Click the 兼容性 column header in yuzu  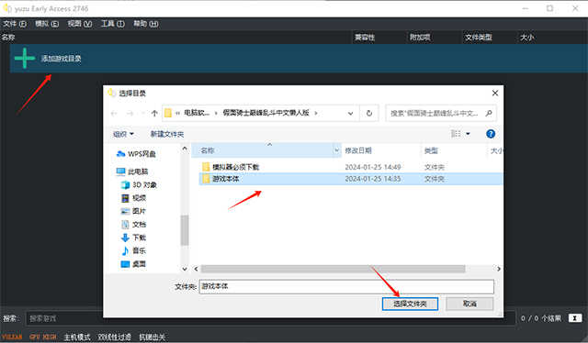pyautogui.click(x=365, y=37)
